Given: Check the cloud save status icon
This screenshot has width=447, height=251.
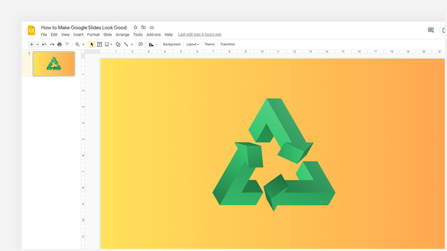Looking at the screenshot, I should pos(152,27).
